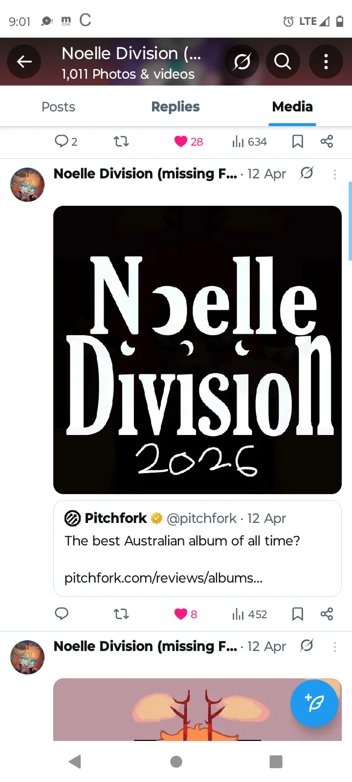Image resolution: width=352 pixels, height=782 pixels.
Task: Unlike the post with 28 likes
Action: point(188,142)
